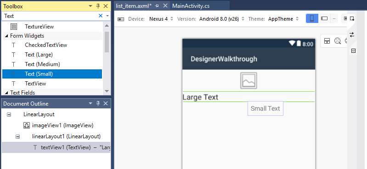Click the Toolbox scrollbar thumb
This screenshot has height=169, width=367.
click(x=107, y=42)
